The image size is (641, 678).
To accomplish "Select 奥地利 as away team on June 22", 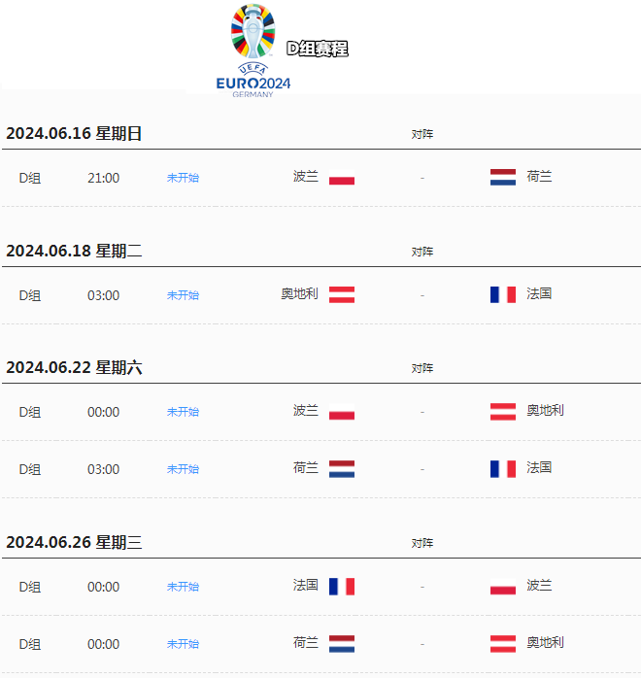I will pyautogui.click(x=545, y=411).
